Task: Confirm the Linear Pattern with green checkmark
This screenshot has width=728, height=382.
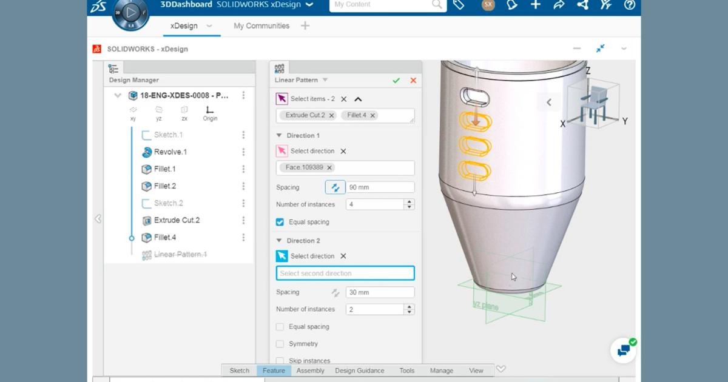Action: tap(396, 79)
